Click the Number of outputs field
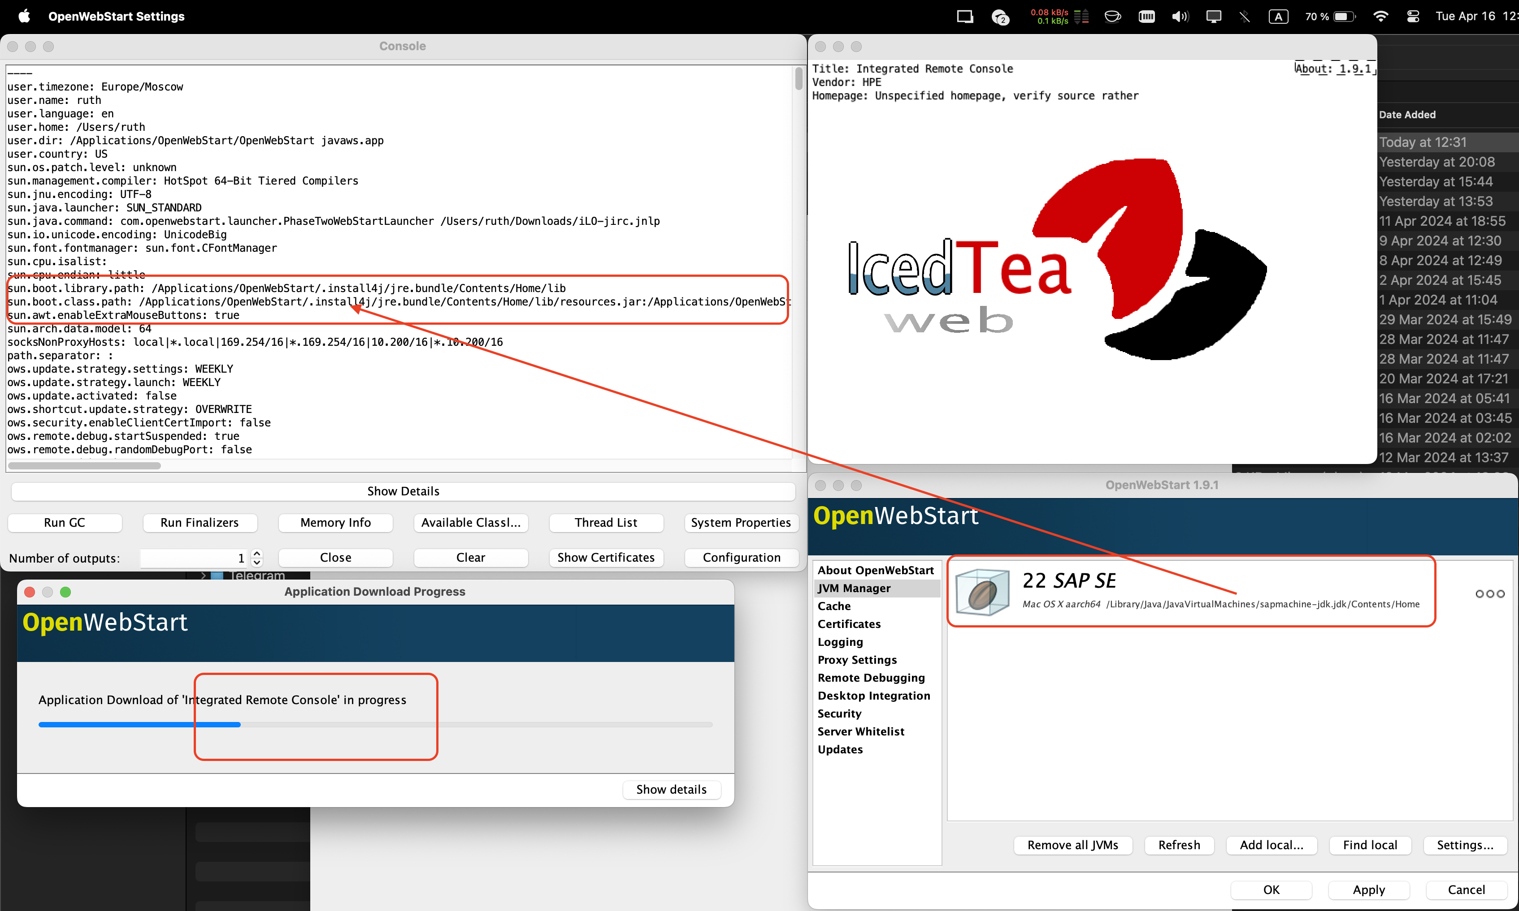 coord(194,558)
